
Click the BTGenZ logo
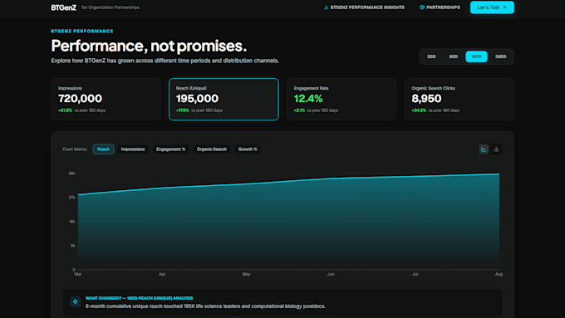[x=63, y=7]
